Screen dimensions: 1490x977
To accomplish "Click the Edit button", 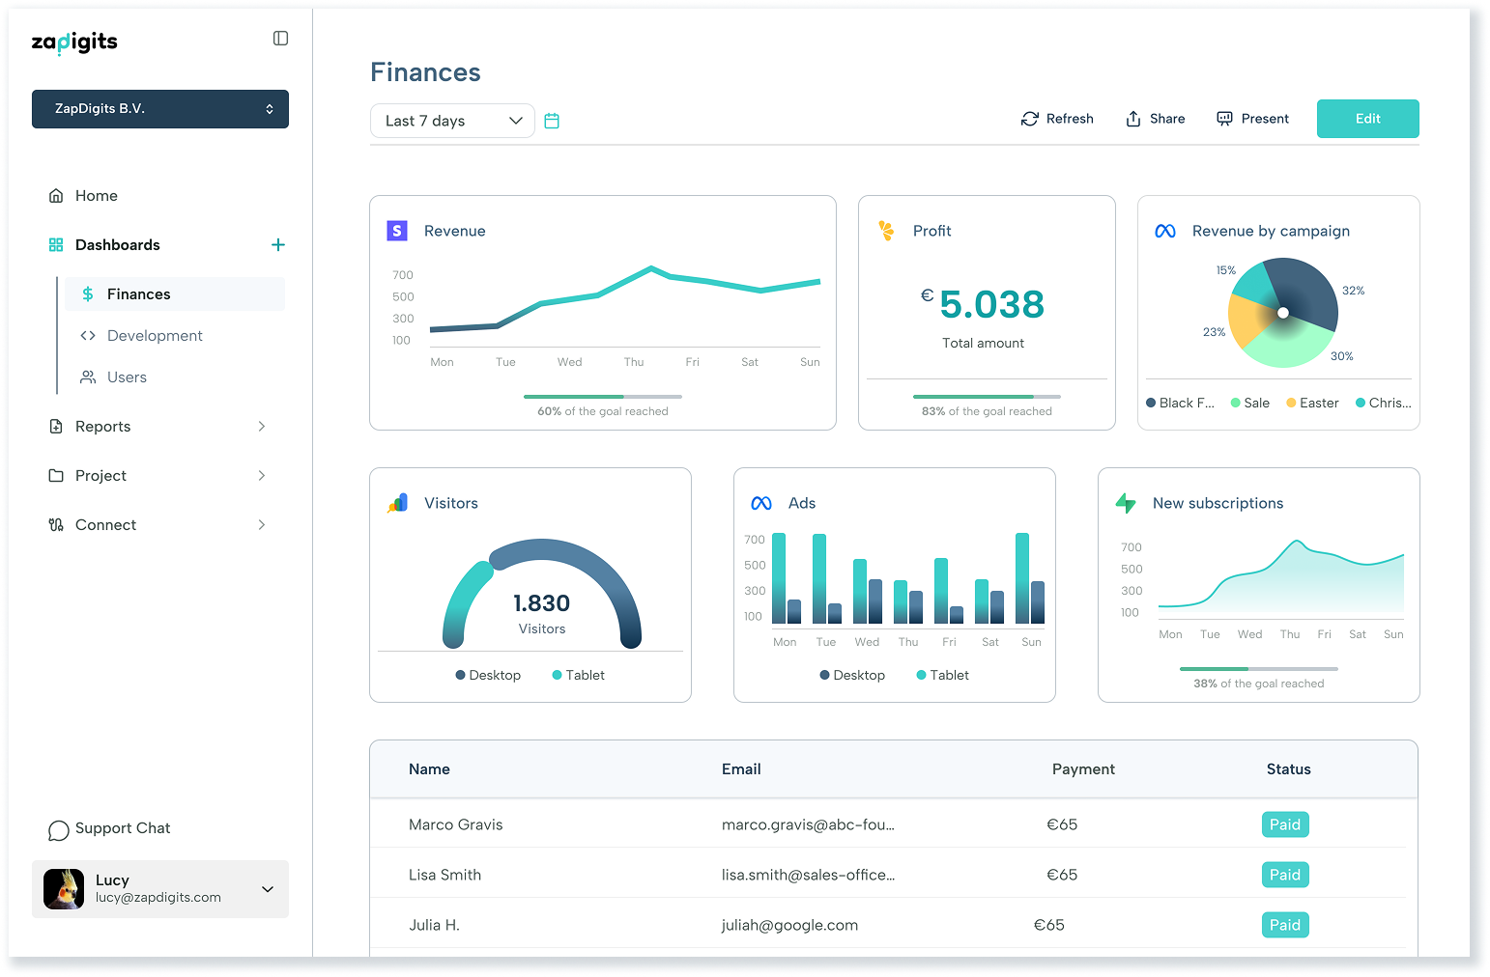I will pyautogui.click(x=1367, y=119).
